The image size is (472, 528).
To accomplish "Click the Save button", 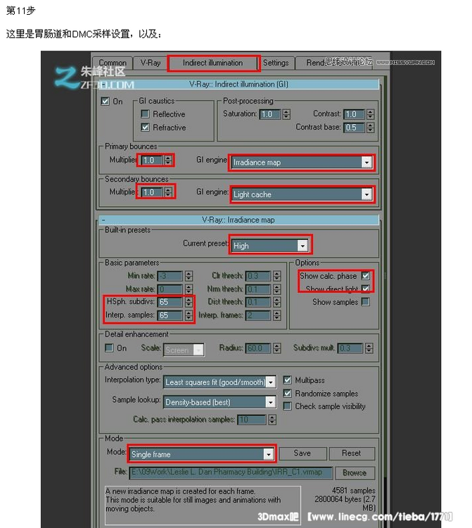I will pos(302,453).
